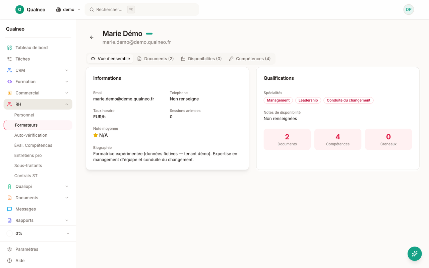429x268 pixels.
Task: Click the Qualneo sidebar heading
Action: coord(15,29)
